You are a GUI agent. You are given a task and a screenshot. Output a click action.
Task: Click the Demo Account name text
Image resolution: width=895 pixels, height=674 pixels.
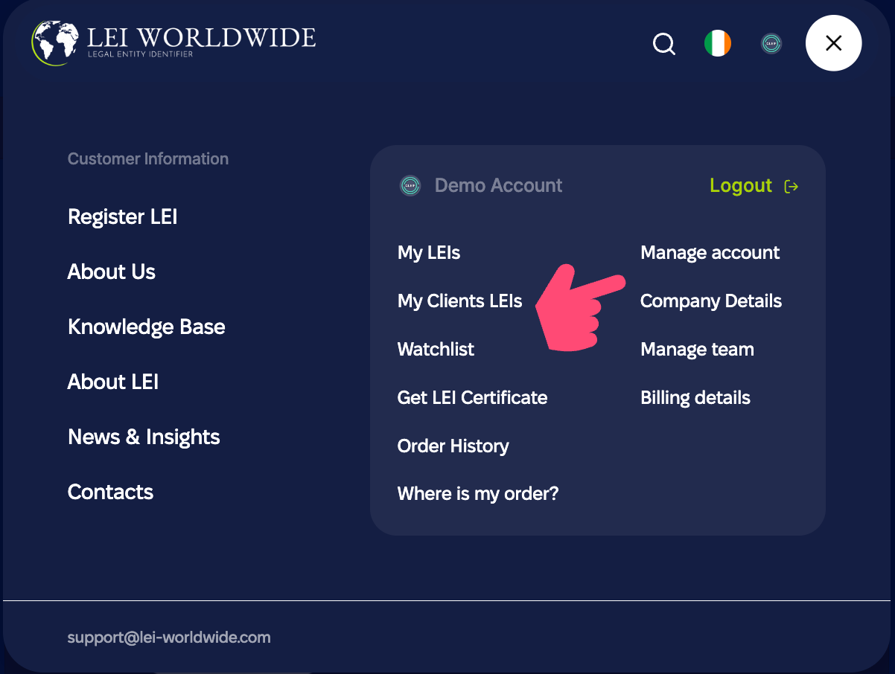click(x=499, y=185)
